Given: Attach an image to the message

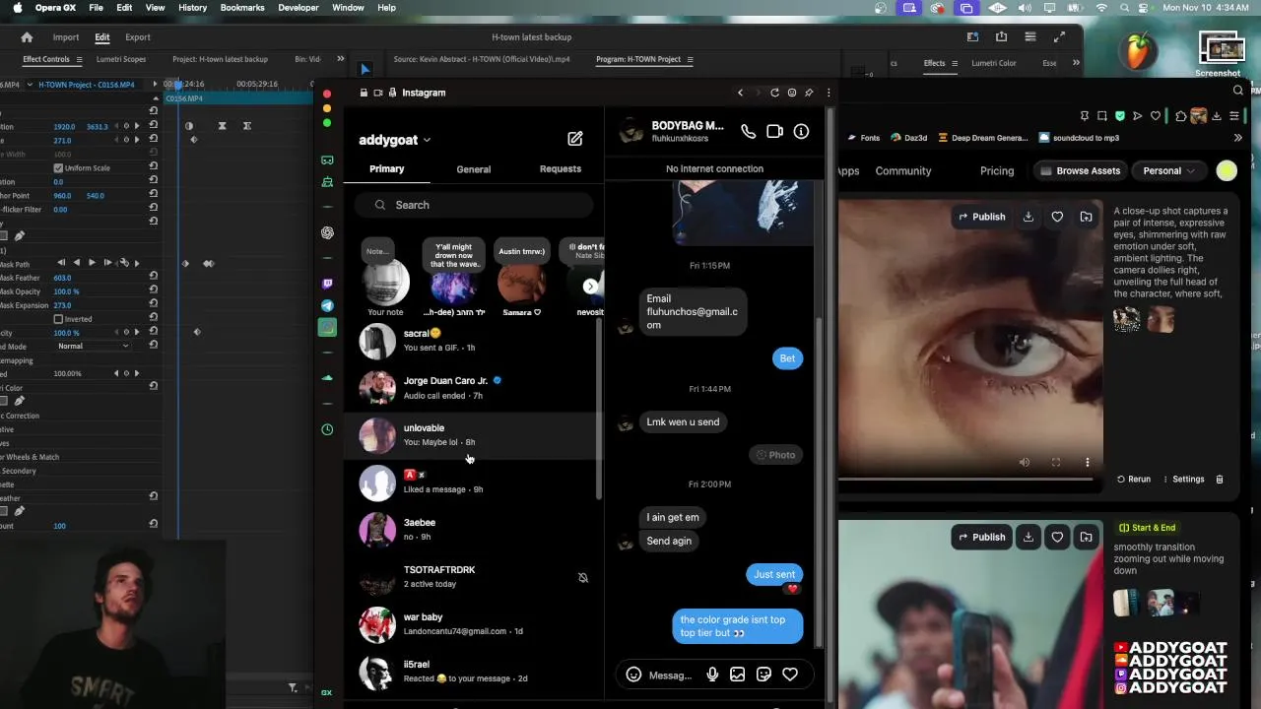Looking at the screenshot, I should 737,675.
